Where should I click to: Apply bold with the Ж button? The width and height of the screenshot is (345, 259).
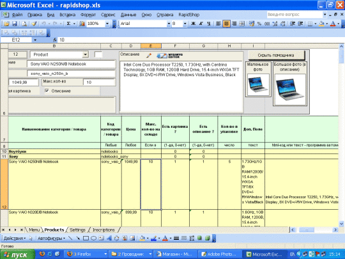193,24
